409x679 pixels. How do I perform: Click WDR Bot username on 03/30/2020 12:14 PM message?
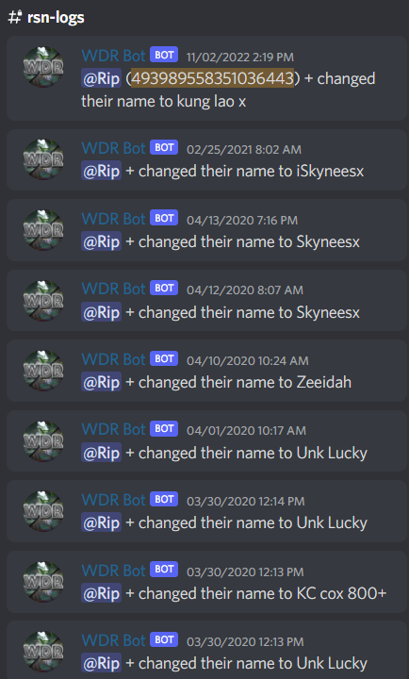pyautogui.click(x=113, y=500)
